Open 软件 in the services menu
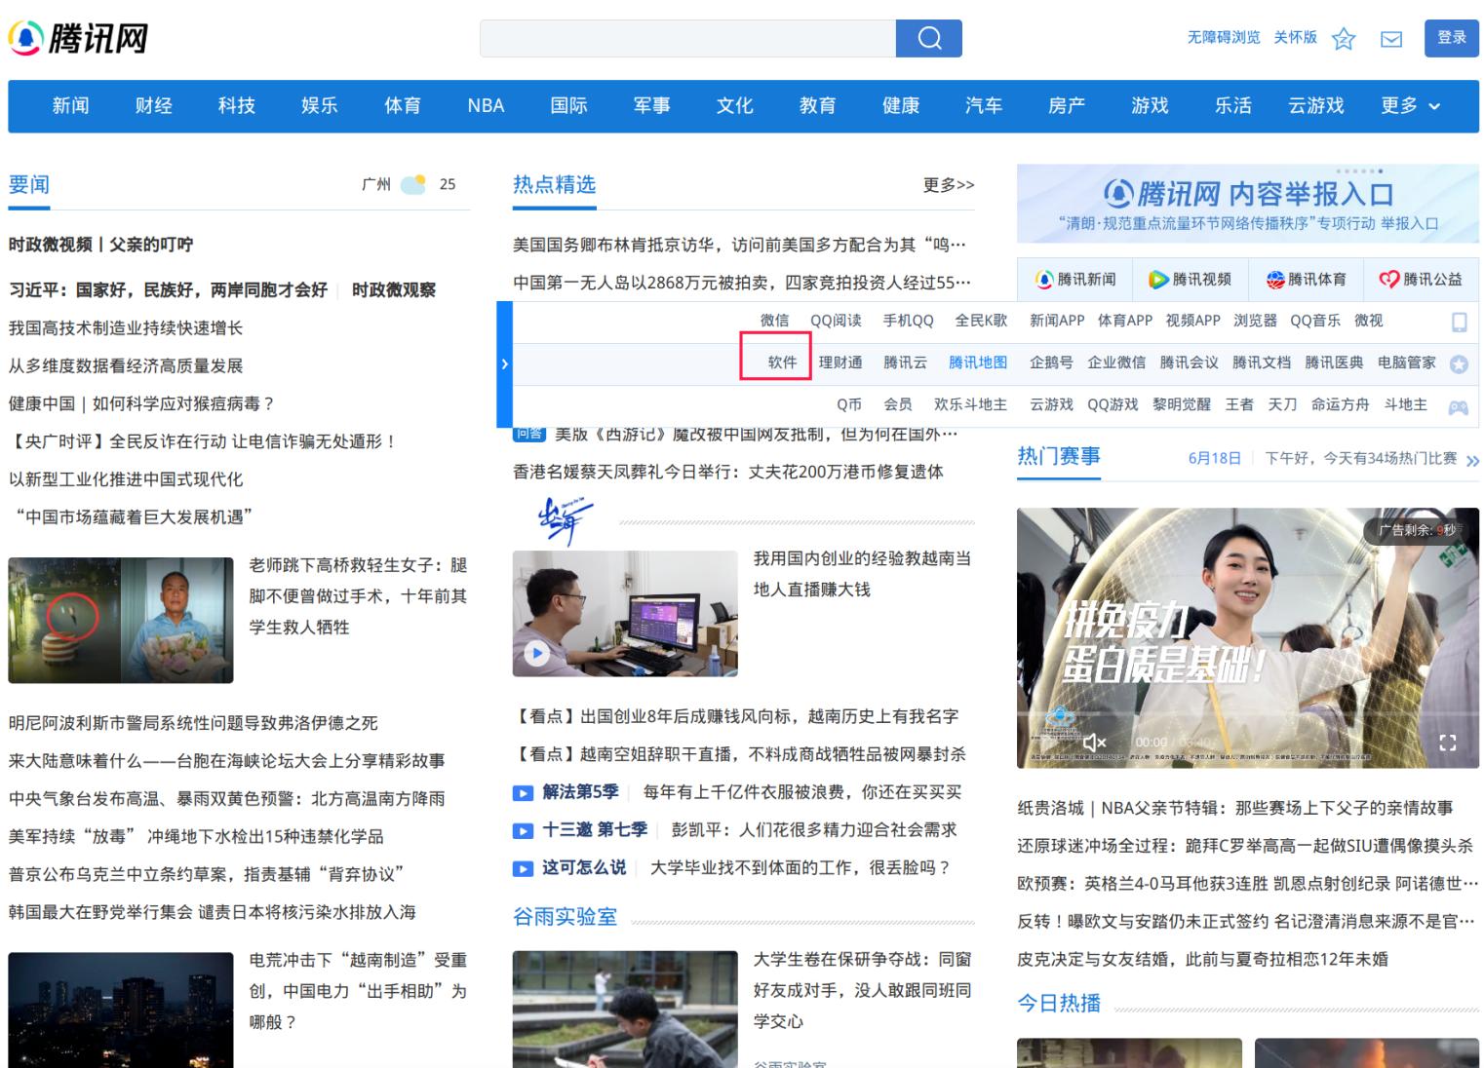 [x=775, y=362]
